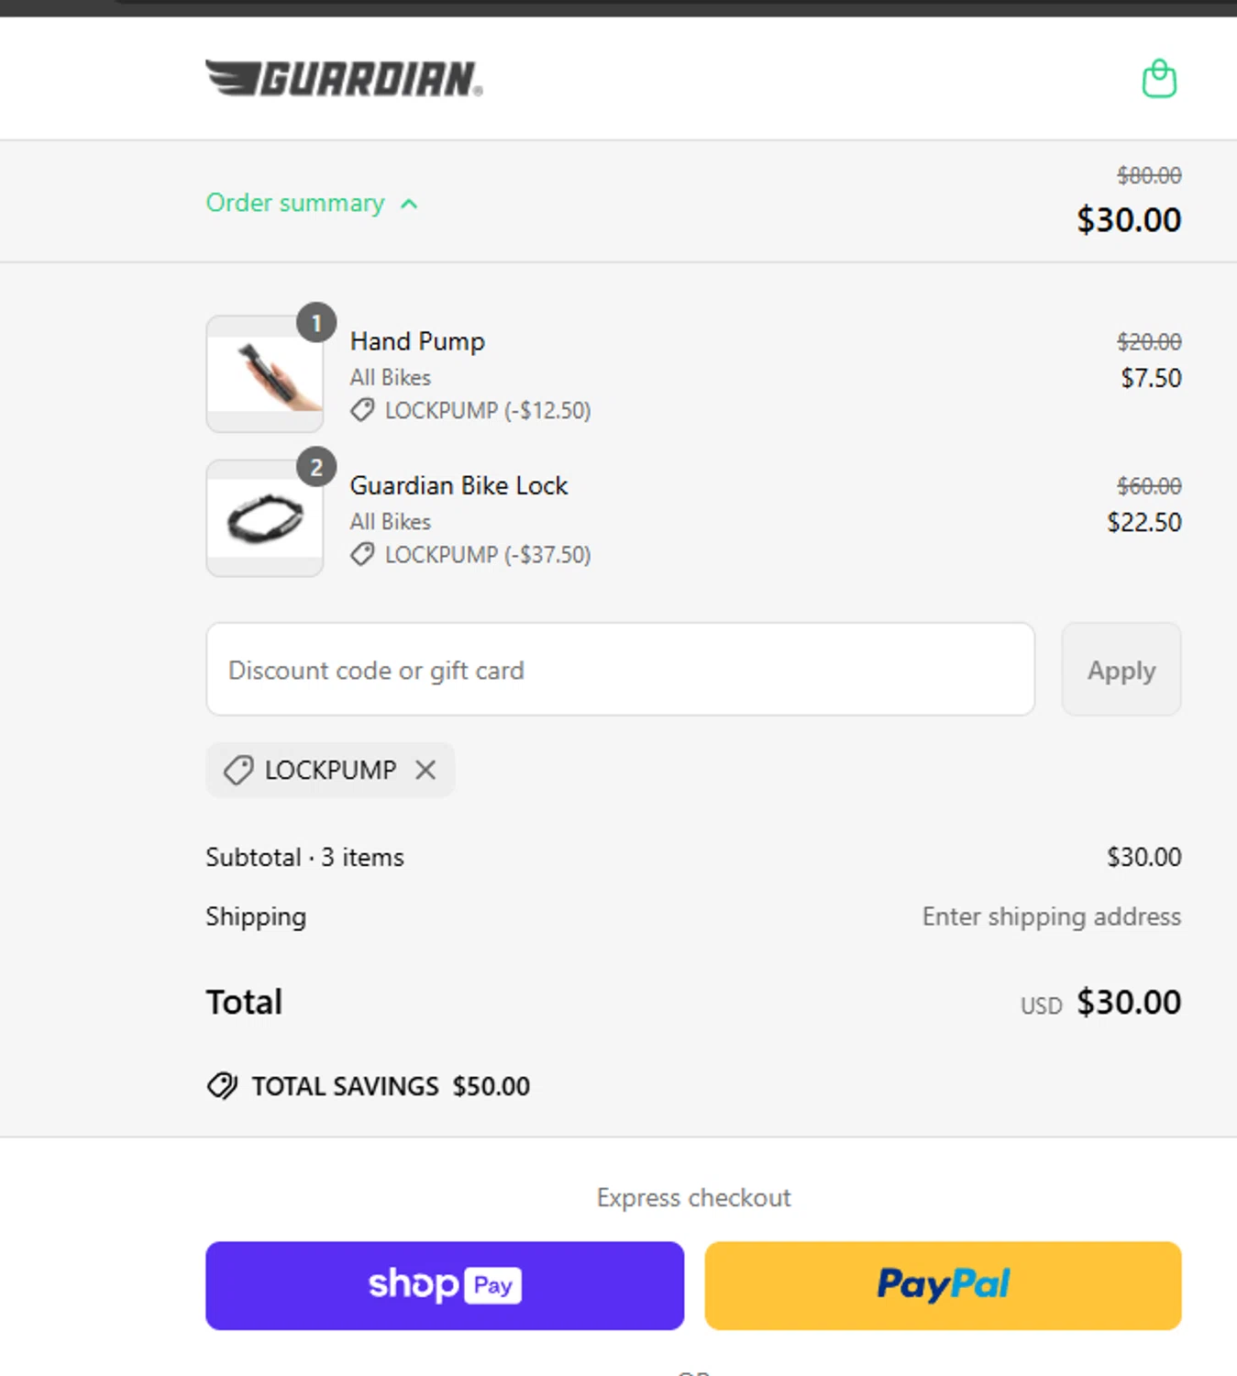Screen dimensions: 1237x1376
Task: Click the discount tag icon under Bike Lock
Action: coord(363,554)
